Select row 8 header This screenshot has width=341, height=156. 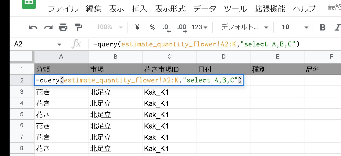22,148
